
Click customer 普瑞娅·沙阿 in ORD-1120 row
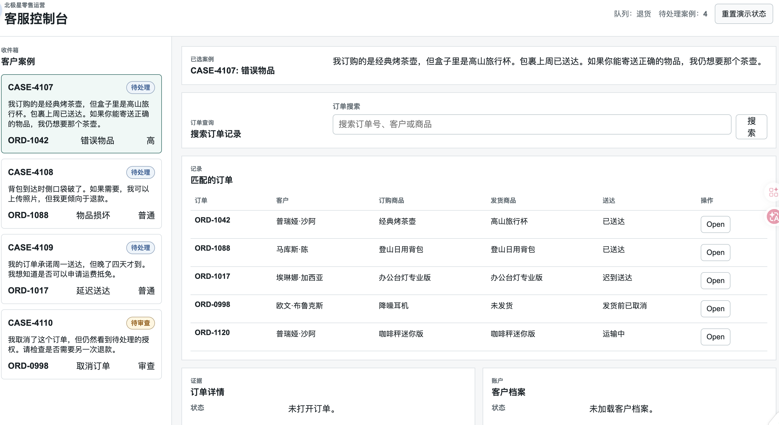click(296, 334)
